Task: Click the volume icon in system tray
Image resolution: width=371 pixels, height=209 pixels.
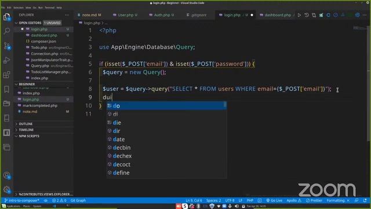Action: pyautogui.click(x=237, y=207)
